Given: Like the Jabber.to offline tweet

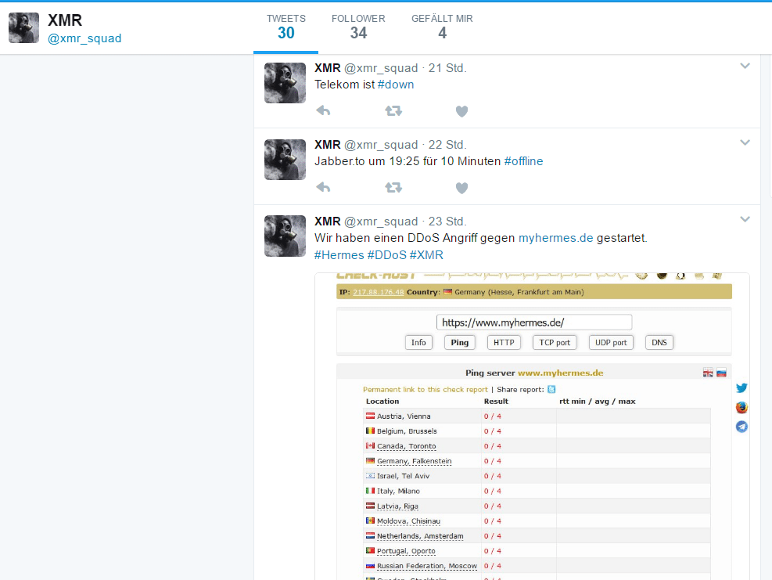Looking at the screenshot, I should 461,188.
